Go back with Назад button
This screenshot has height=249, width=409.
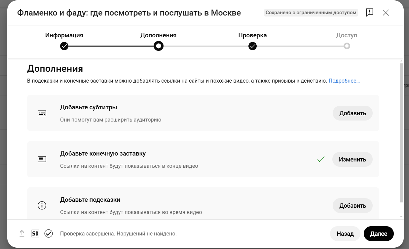pyautogui.click(x=345, y=233)
